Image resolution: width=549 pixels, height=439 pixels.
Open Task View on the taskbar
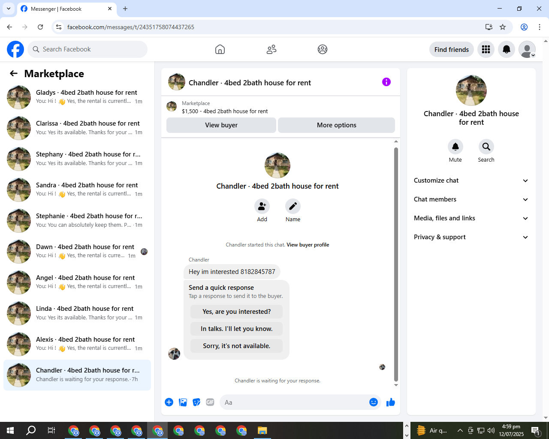click(x=51, y=430)
